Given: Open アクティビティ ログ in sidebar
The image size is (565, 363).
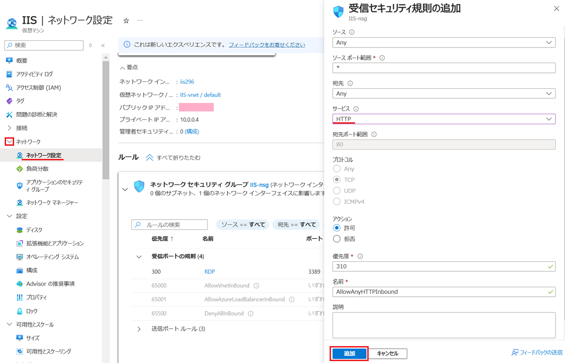Looking at the screenshot, I should (x=34, y=74).
